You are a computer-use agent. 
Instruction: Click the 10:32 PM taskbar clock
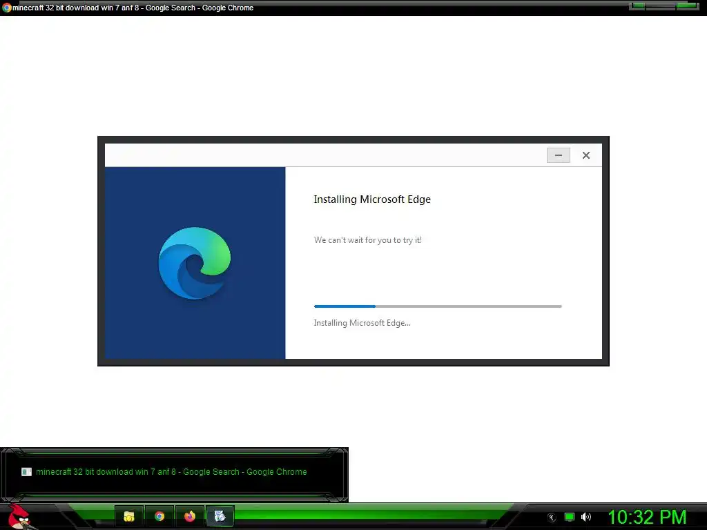647,517
